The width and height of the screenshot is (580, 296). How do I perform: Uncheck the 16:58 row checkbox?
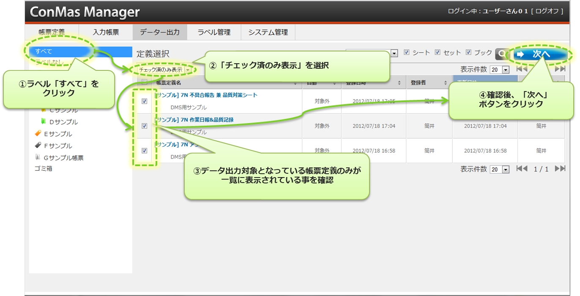pyautogui.click(x=144, y=151)
